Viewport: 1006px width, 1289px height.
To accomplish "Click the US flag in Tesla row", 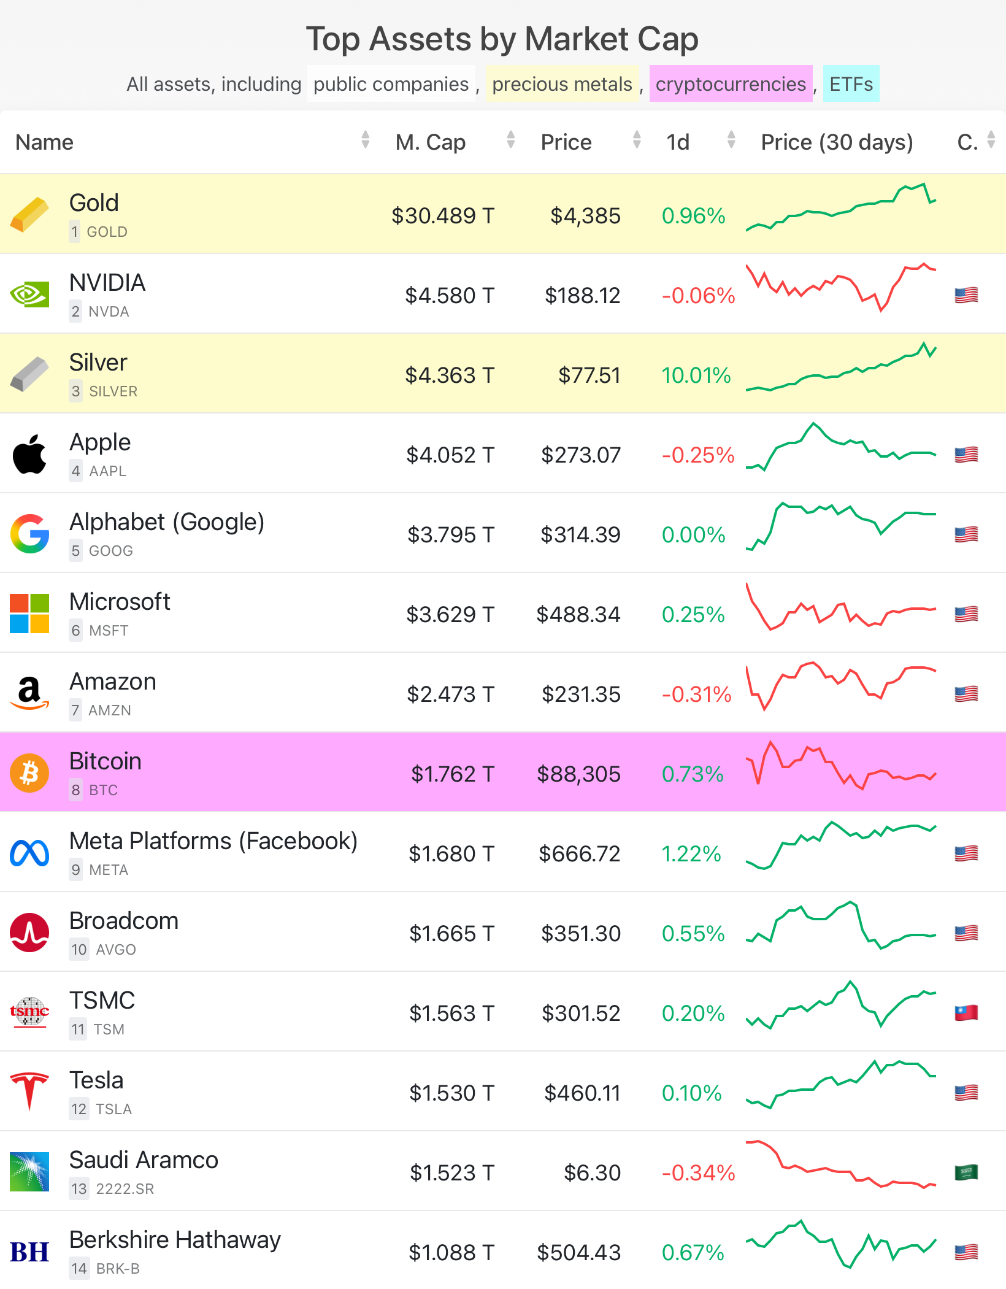I will [x=966, y=1093].
